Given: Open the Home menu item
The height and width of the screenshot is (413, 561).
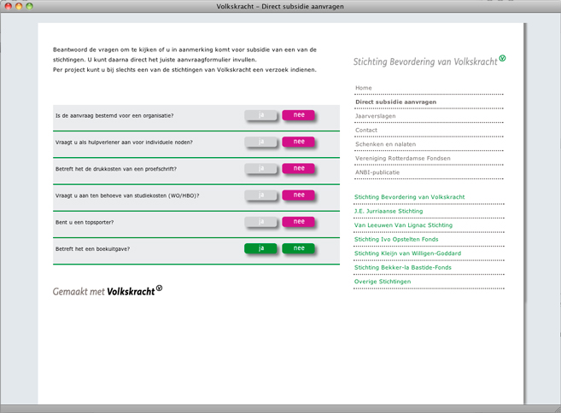Looking at the screenshot, I should [x=364, y=88].
